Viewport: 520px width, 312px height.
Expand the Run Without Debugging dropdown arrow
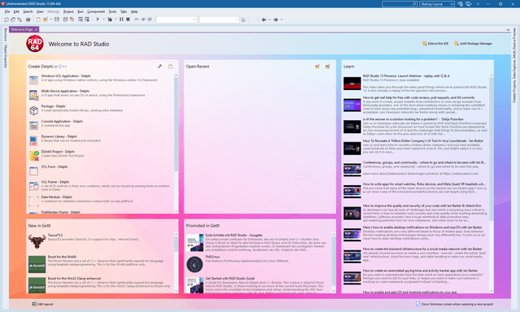pyautogui.click(x=115, y=19)
